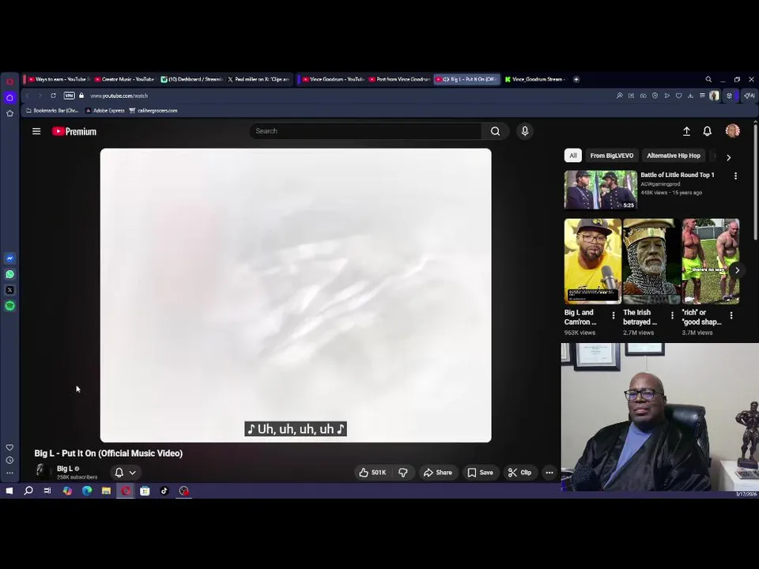The width and height of the screenshot is (759, 569).
Task: Open Spotify in Opera sidebar
Action: coord(9,306)
